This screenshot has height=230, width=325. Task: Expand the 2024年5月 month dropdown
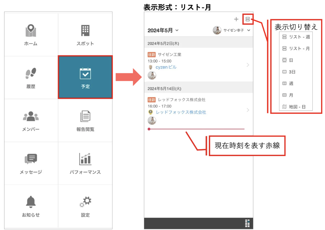[163, 30]
